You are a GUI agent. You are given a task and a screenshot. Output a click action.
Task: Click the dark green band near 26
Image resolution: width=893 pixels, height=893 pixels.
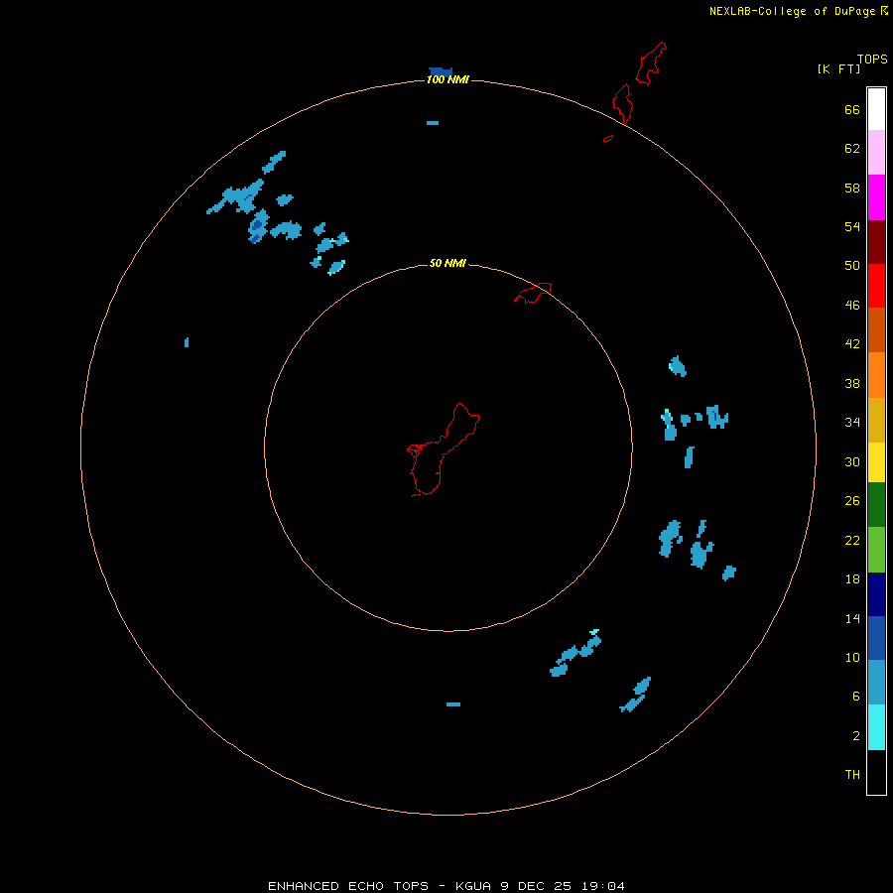pyautogui.click(x=876, y=505)
